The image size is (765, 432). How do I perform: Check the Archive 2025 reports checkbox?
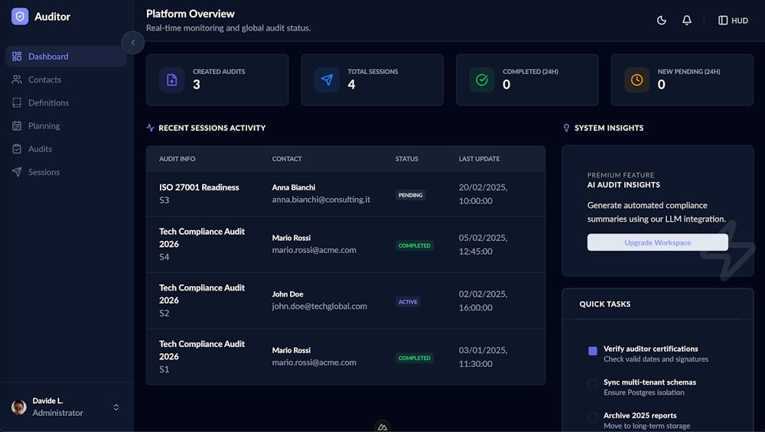click(593, 418)
